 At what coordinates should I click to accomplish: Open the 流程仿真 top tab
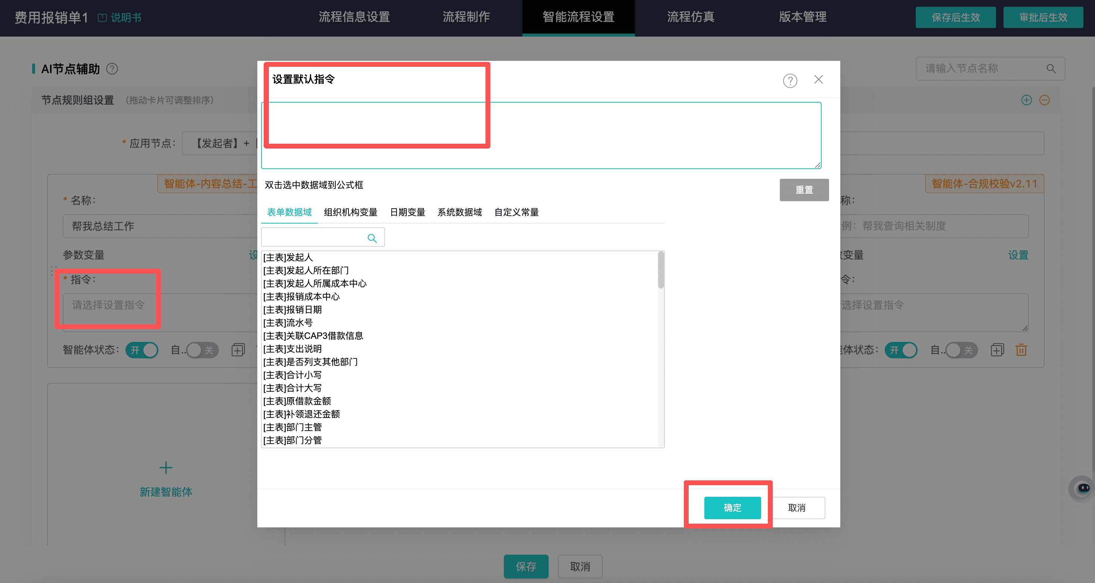point(691,17)
